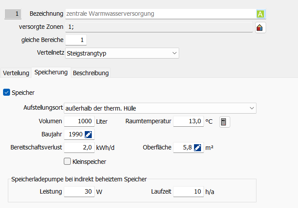The image size is (298, 208).
Task: Select the Speicherung tab
Action: (51, 72)
